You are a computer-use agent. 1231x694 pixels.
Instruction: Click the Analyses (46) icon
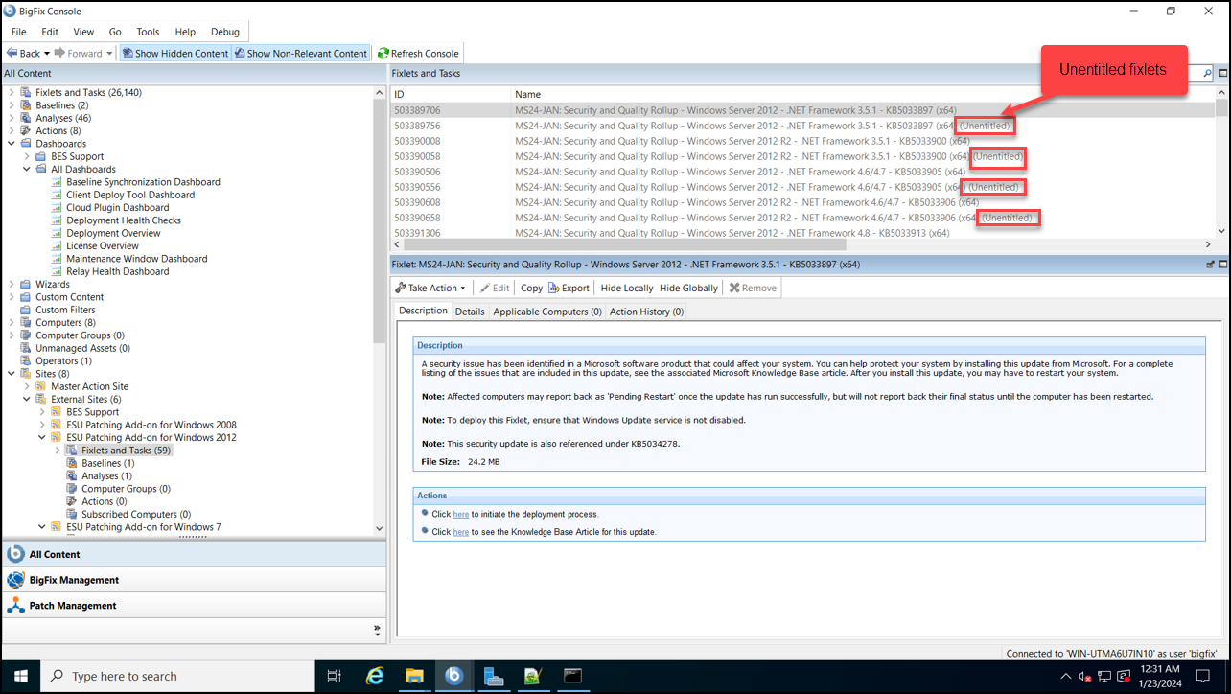pos(27,118)
